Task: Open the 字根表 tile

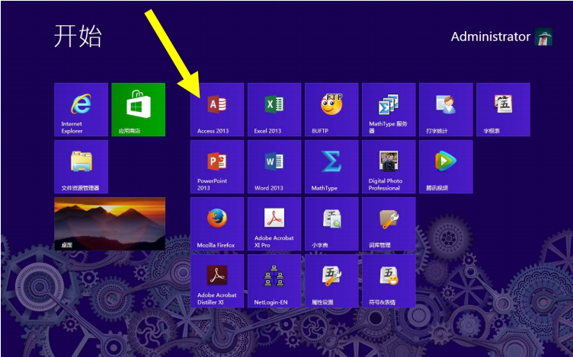Action: point(503,110)
